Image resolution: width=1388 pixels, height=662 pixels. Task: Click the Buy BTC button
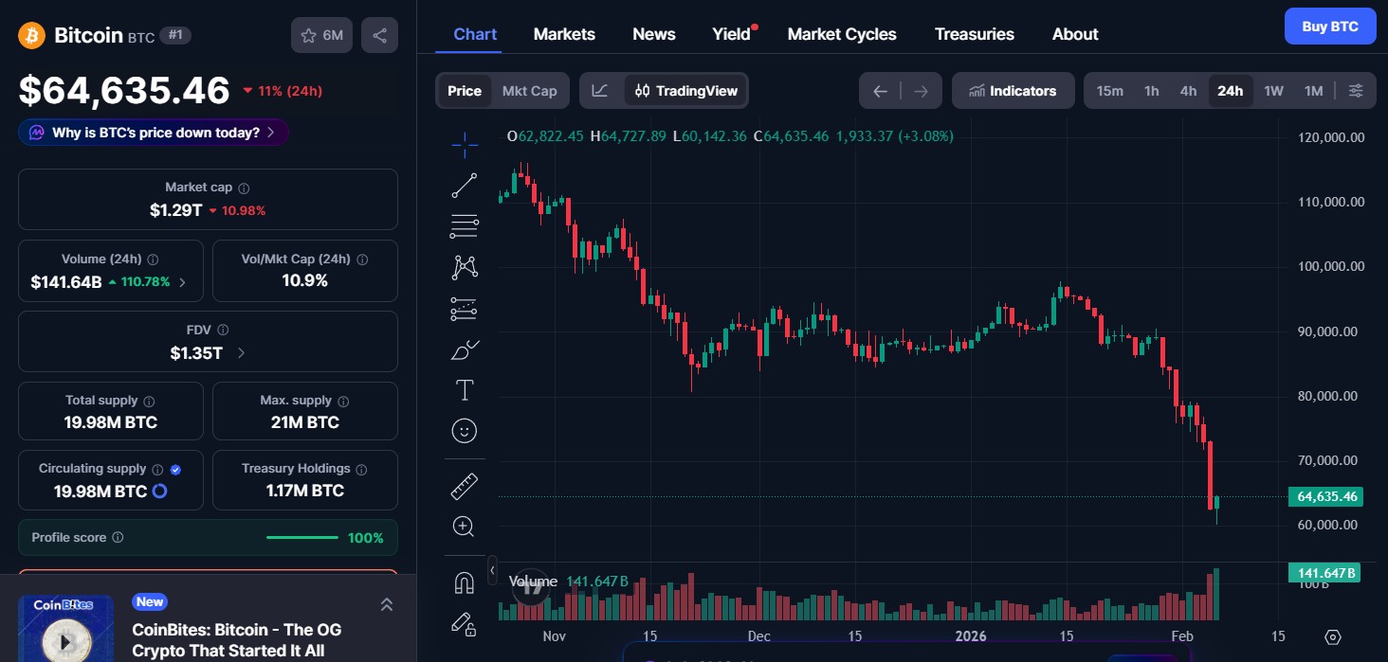click(x=1329, y=26)
